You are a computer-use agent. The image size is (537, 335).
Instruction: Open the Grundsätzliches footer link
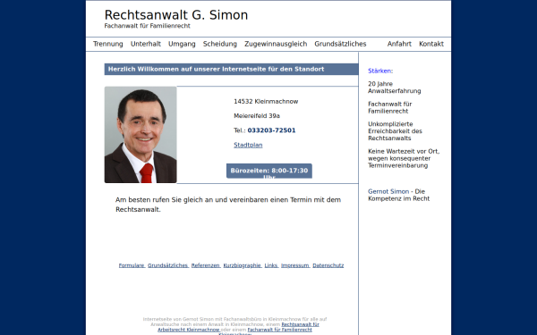point(168,265)
